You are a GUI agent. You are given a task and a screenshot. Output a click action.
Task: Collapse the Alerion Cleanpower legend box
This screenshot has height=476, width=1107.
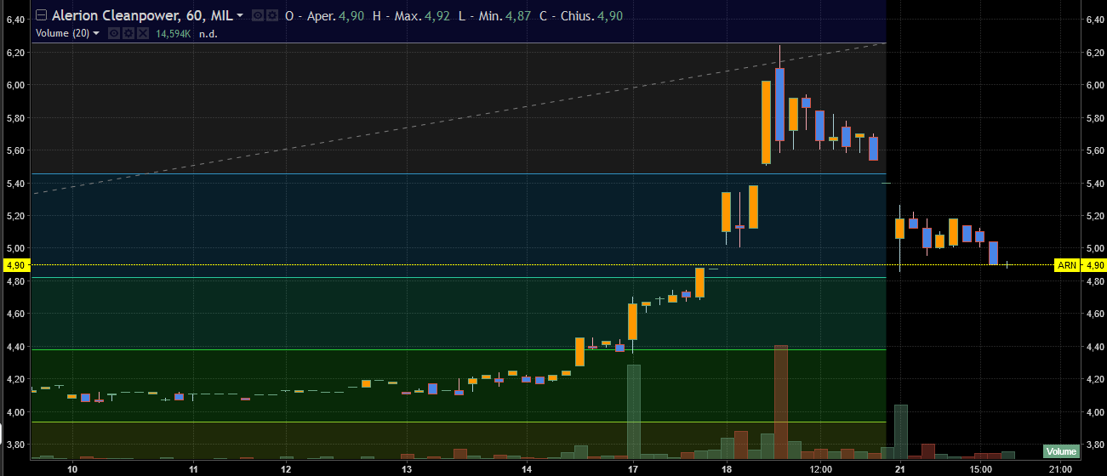(x=41, y=15)
